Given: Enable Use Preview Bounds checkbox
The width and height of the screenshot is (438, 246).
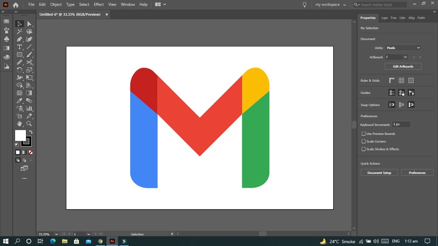Looking at the screenshot, I should click(x=364, y=134).
